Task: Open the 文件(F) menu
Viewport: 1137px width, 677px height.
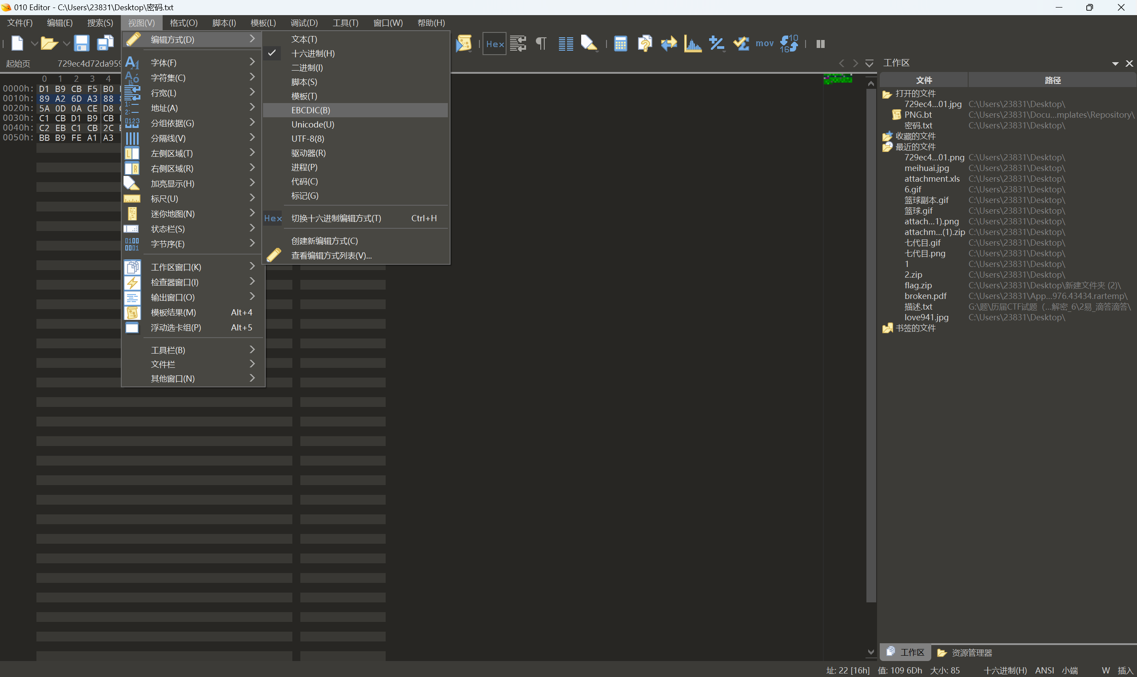Action: tap(20, 23)
